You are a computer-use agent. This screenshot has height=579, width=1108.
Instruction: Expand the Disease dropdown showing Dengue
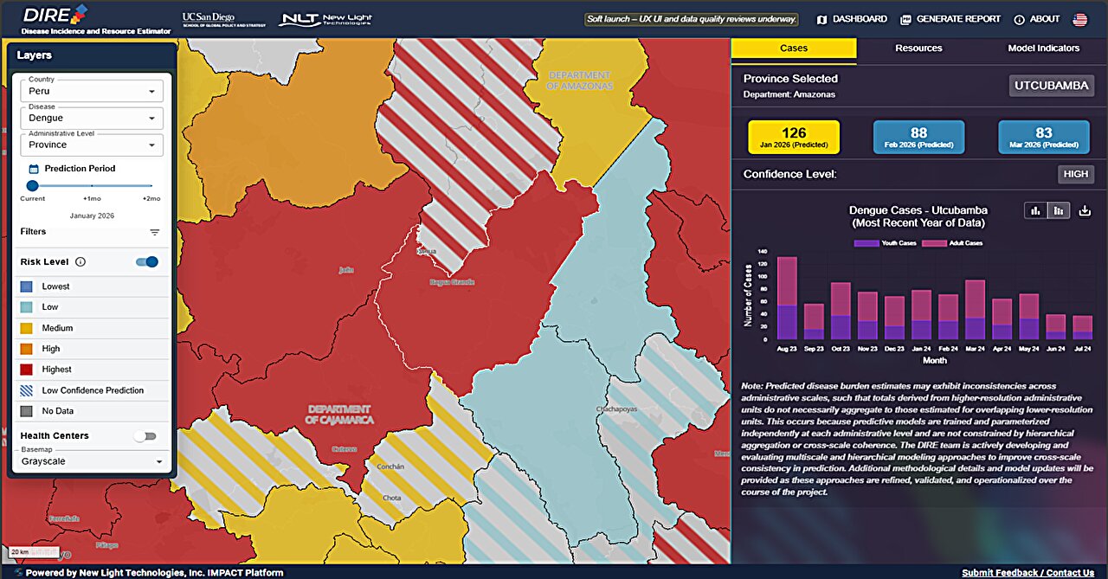(91, 118)
